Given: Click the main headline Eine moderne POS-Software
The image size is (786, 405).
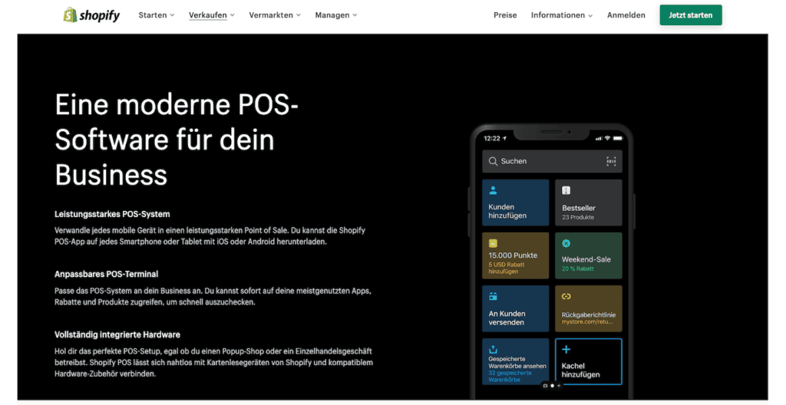Looking at the screenshot, I should 177,140.
